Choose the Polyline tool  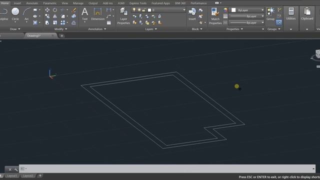[x=3, y=14]
